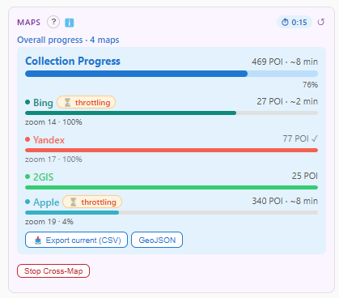Click the hourglass icon in Bing's throttling badge
Image resolution: width=339 pixels, height=298 pixels.
coord(67,102)
